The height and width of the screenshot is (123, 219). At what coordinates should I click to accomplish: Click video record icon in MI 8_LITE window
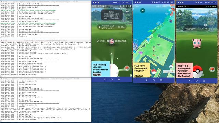198,3
